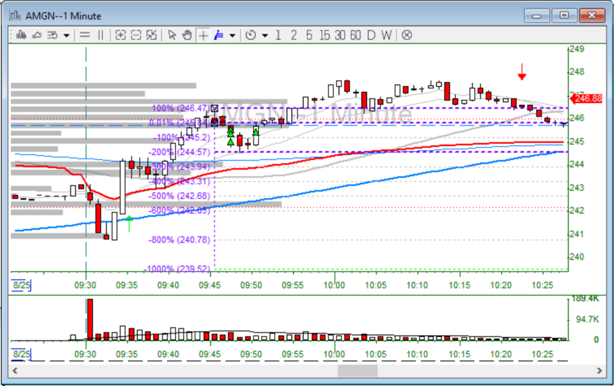Select the hand pan tool
Viewport: 614px width, 386px height.
click(187, 35)
